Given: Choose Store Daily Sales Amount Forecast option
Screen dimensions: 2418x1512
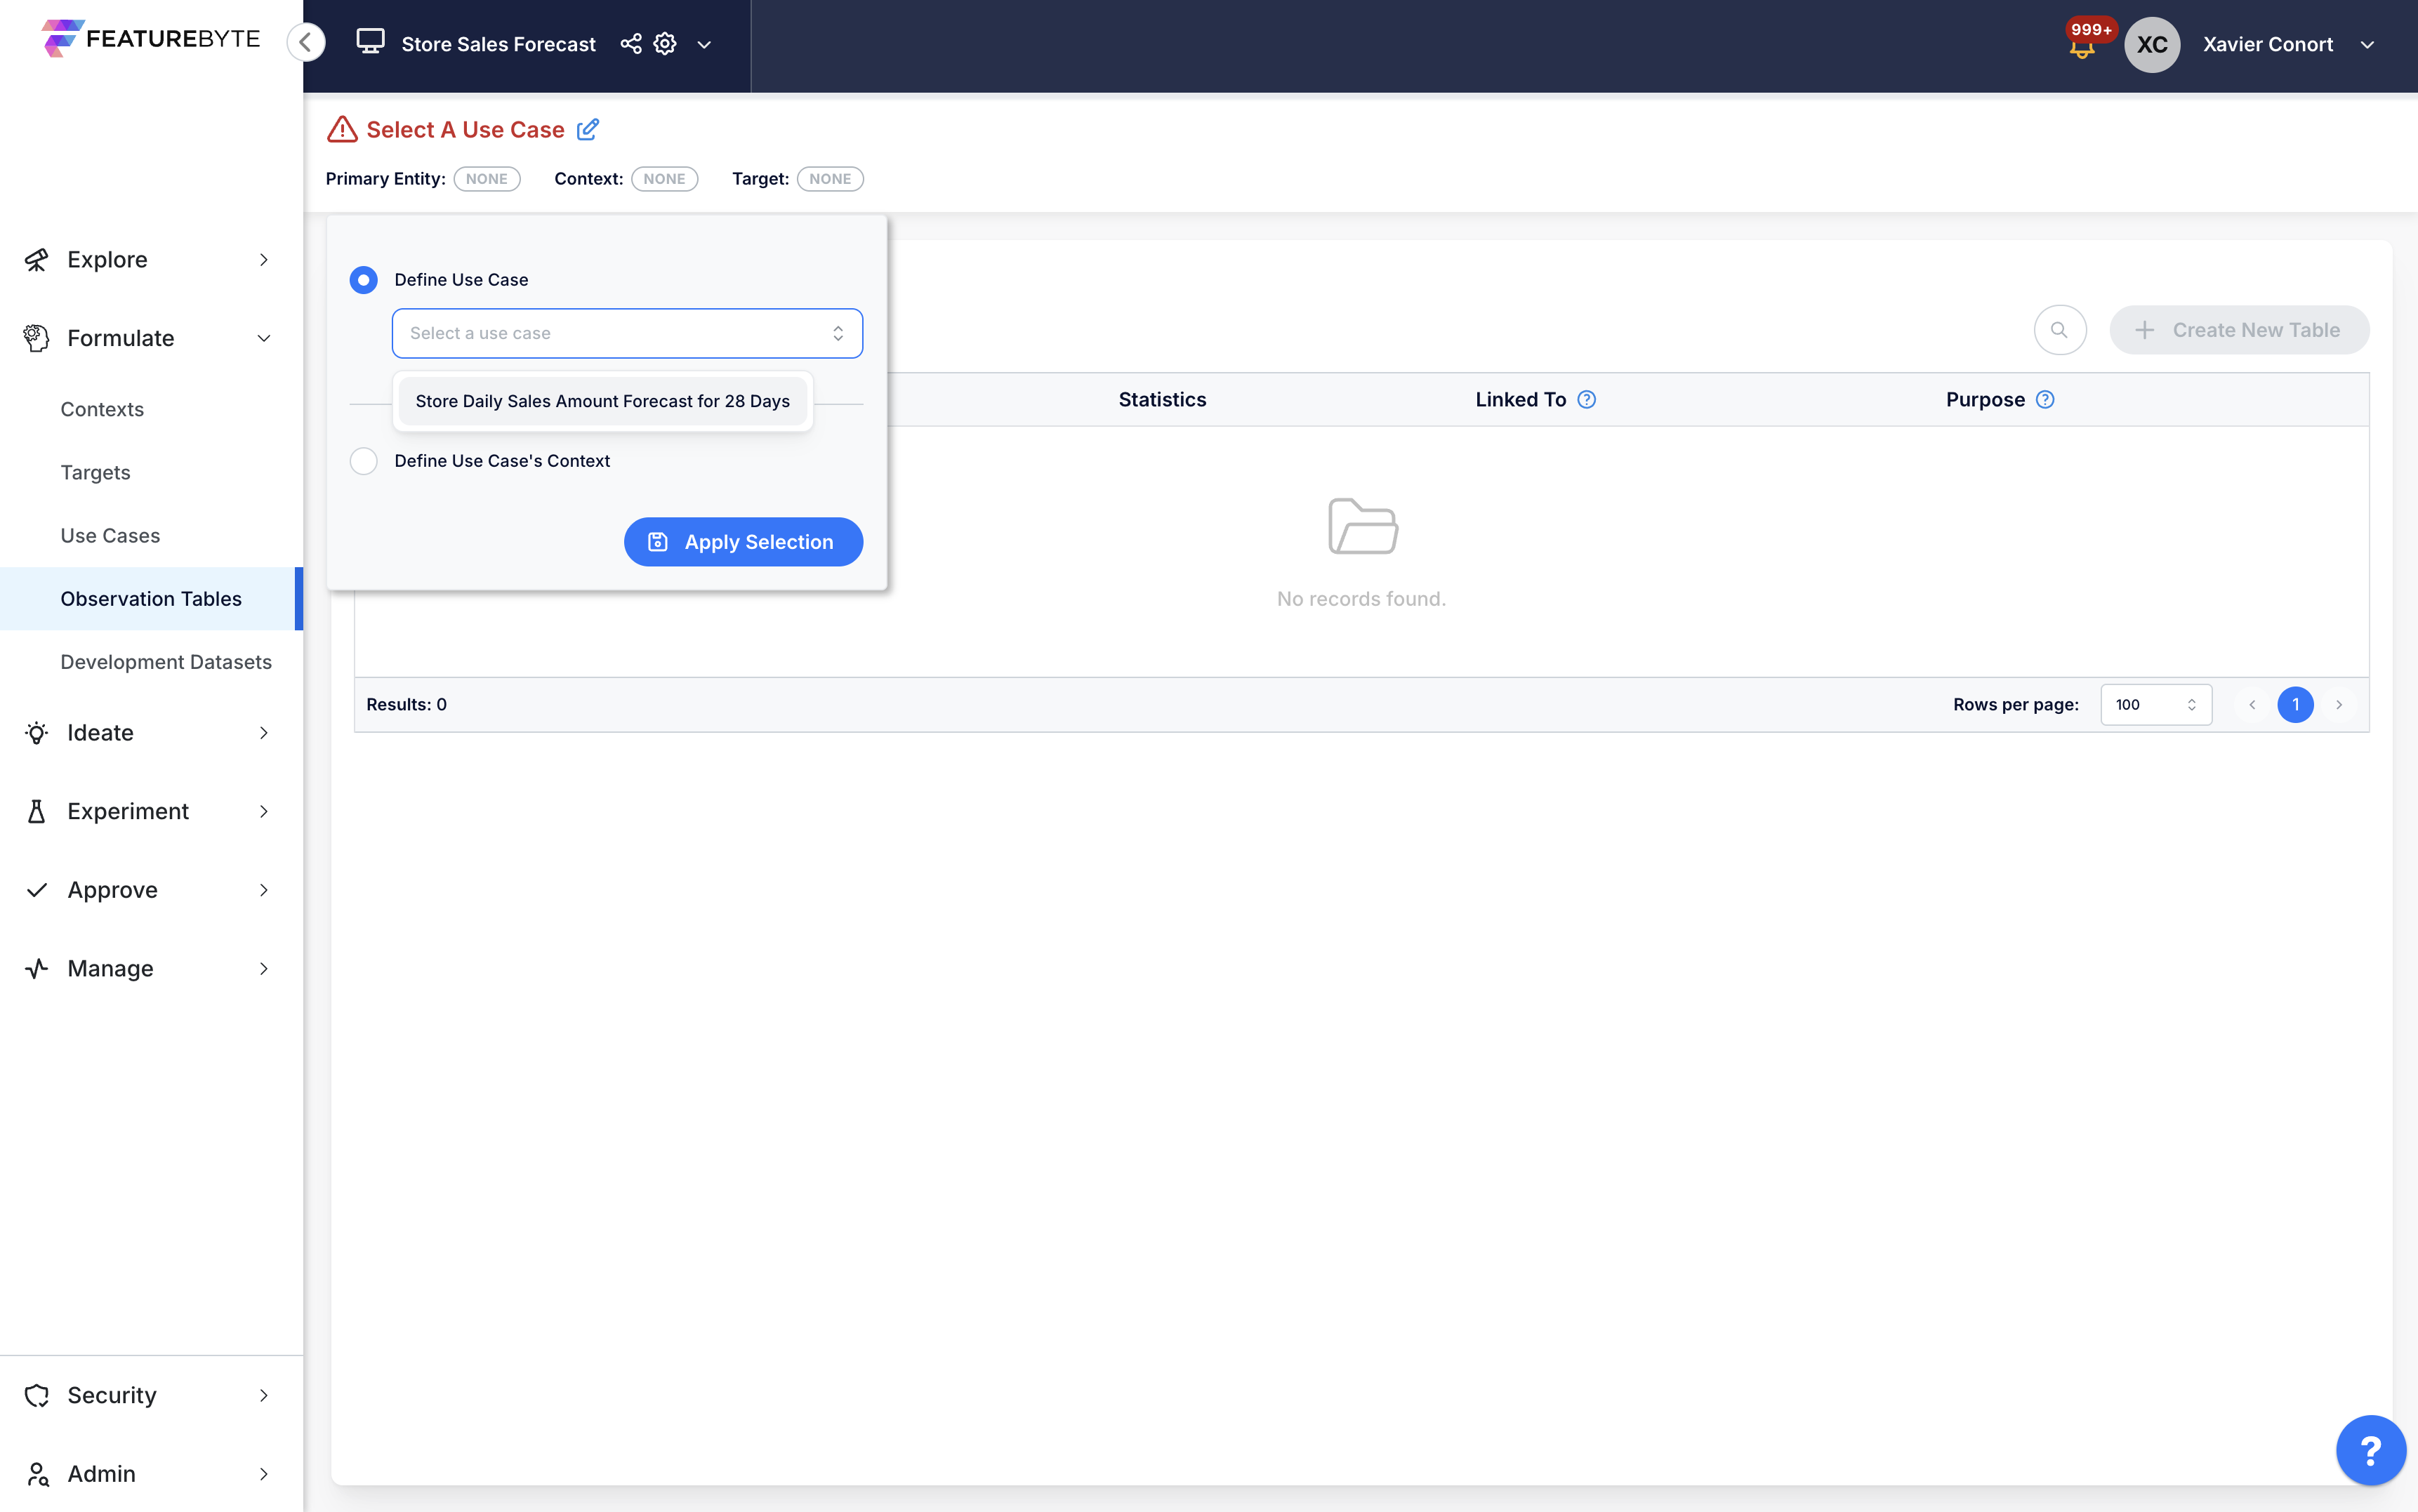Looking at the screenshot, I should [602, 401].
